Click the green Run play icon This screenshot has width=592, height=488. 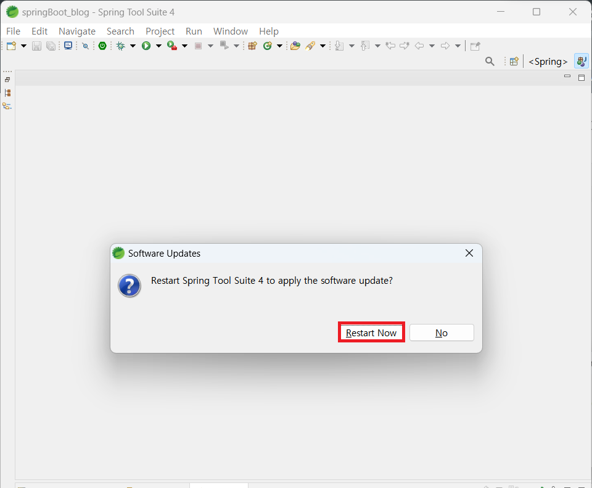coord(146,46)
